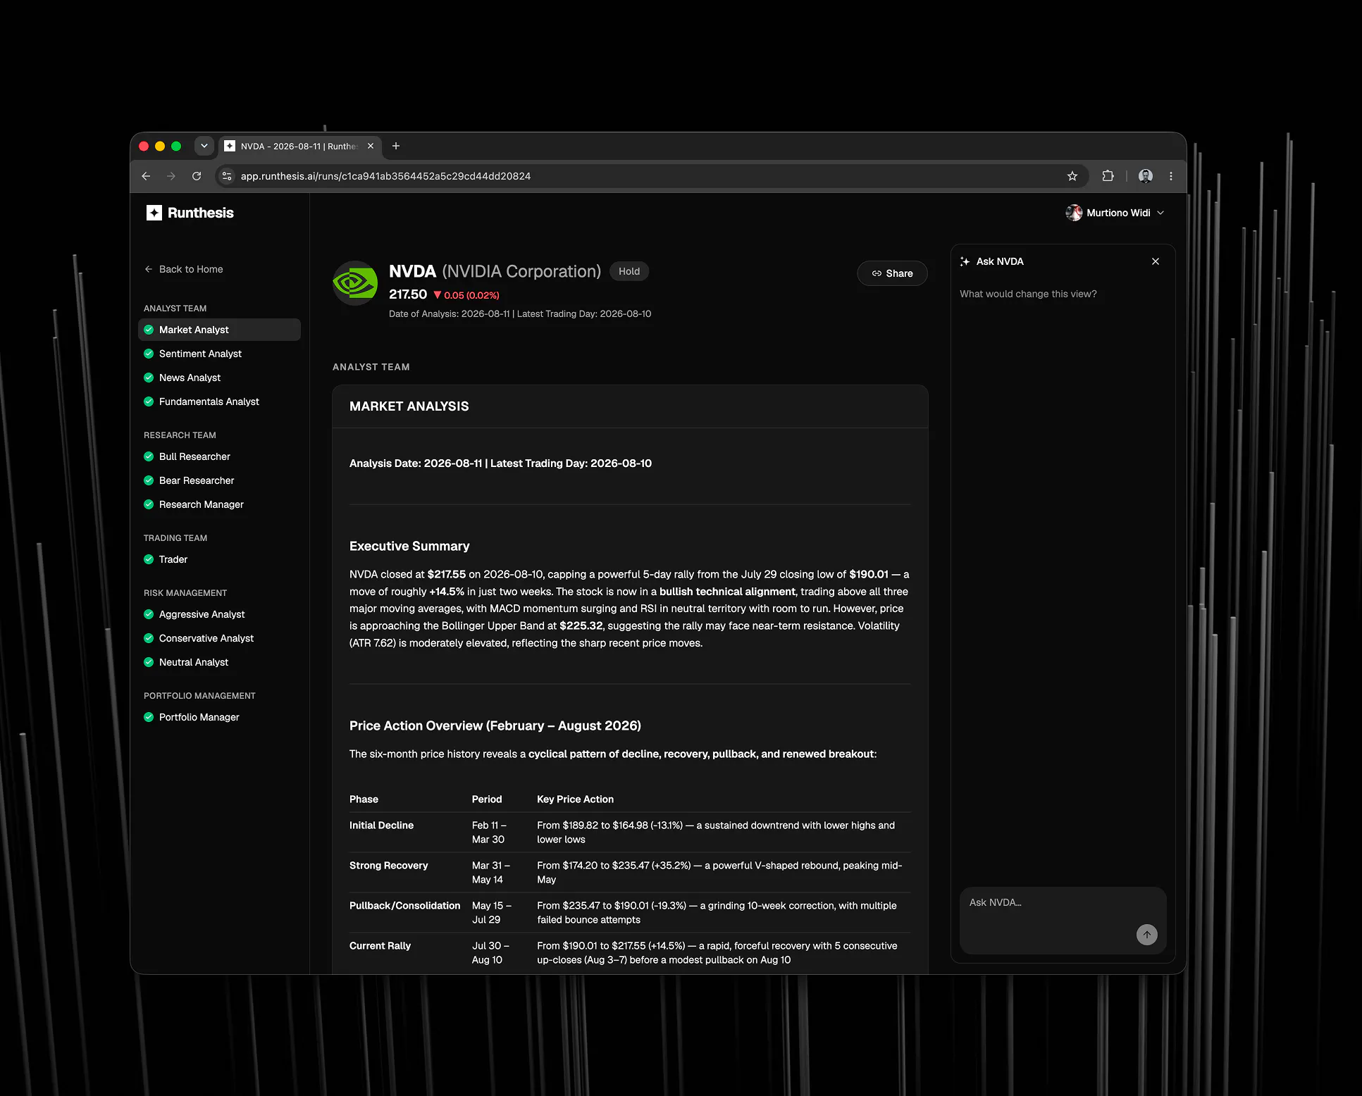
Task: Click the Murtiono Widi avatar picture
Action: (x=1074, y=213)
